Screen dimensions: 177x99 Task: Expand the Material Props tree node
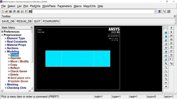tap(6, 45)
